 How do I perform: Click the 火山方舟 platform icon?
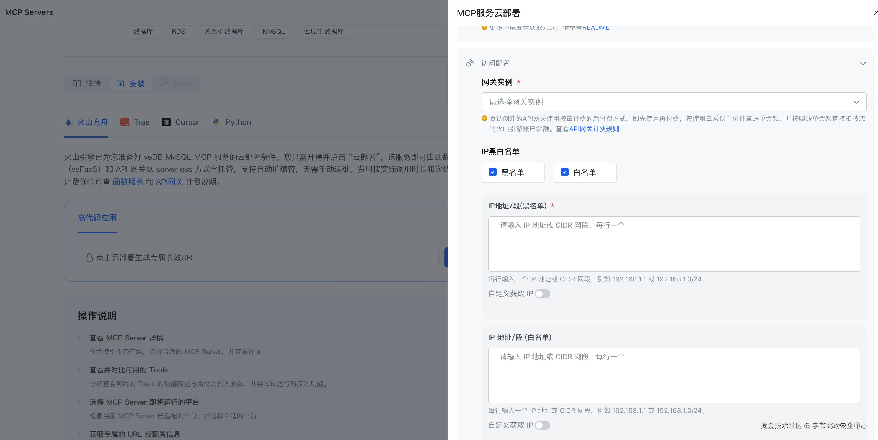[x=69, y=122]
